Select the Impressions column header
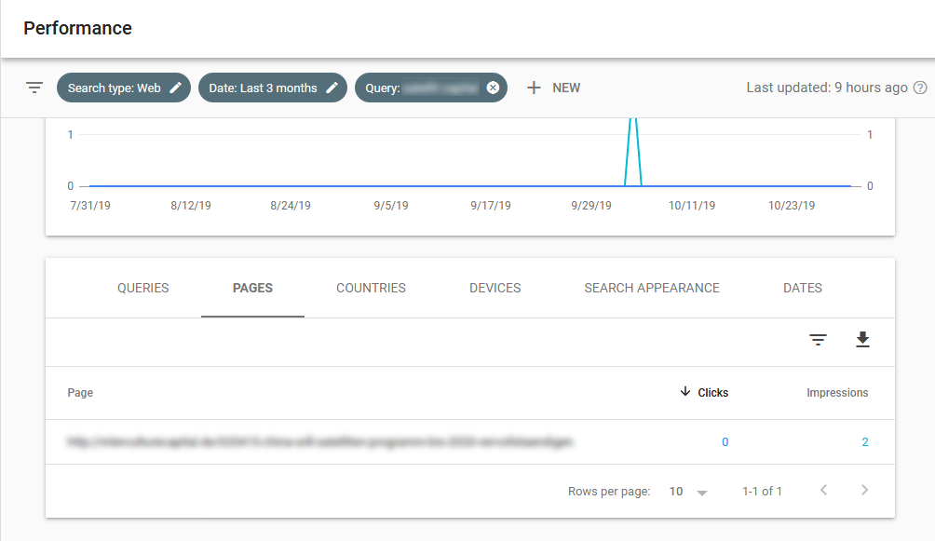935x541 pixels. (x=837, y=392)
